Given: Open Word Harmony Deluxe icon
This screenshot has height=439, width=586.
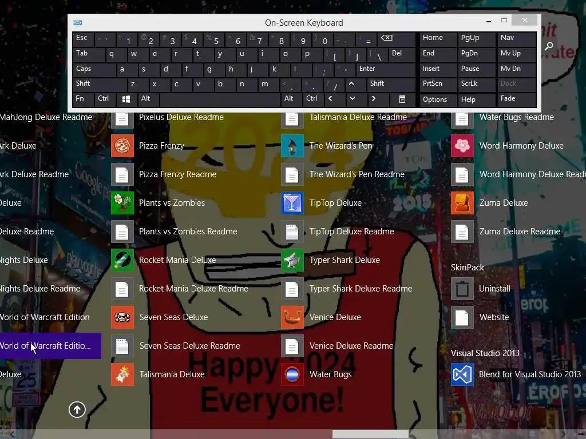Looking at the screenshot, I should (462, 146).
